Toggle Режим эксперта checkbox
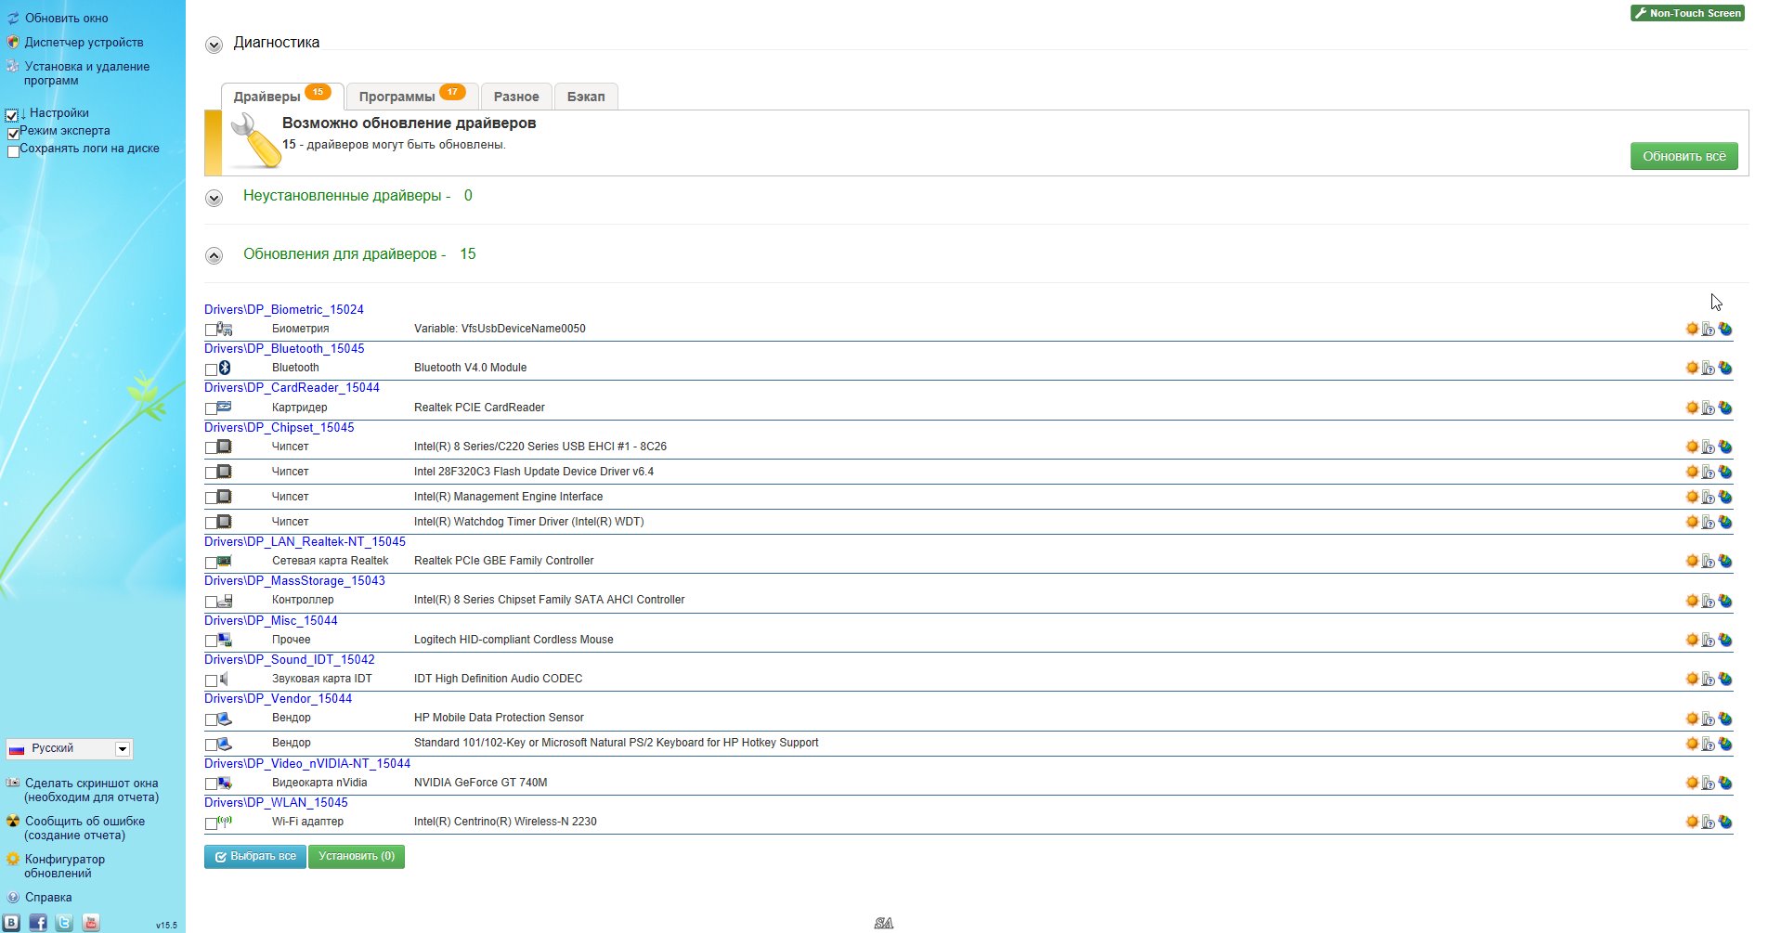The height and width of the screenshot is (933, 1768). point(13,133)
